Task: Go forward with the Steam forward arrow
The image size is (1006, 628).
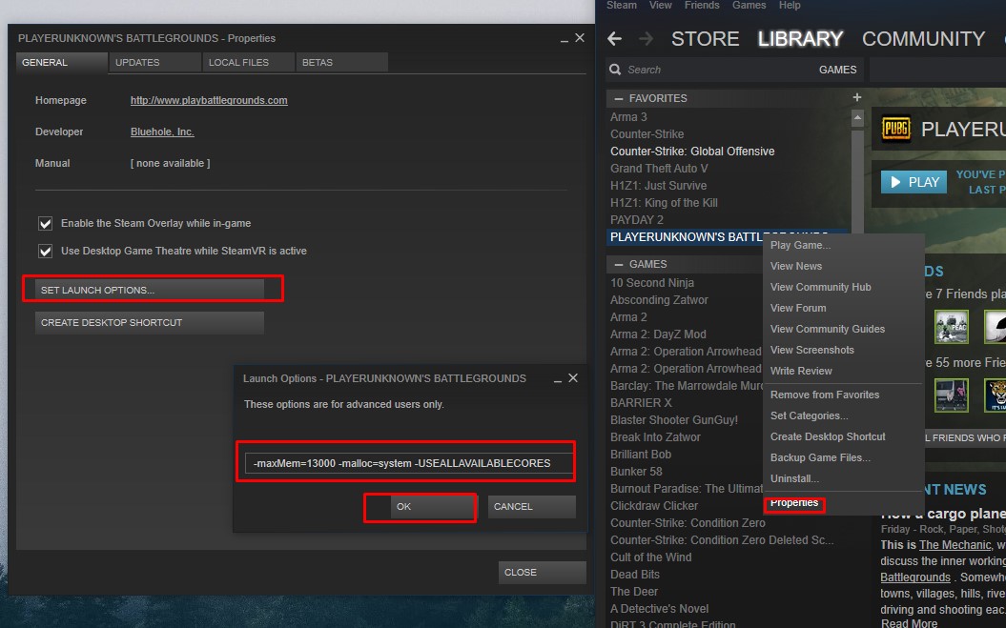Action: (x=646, y=39)
